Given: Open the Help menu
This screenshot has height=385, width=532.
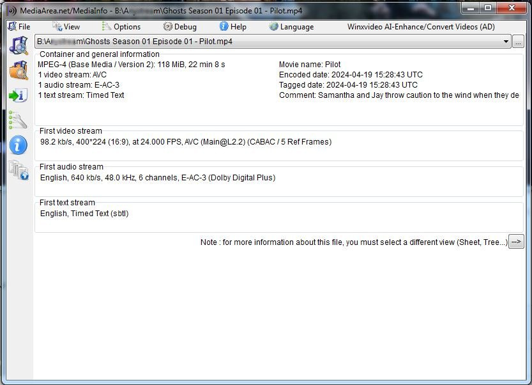Looking at the screenshot, I should click(232, 26).
